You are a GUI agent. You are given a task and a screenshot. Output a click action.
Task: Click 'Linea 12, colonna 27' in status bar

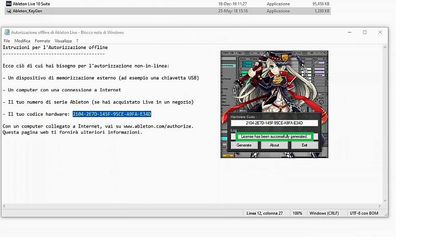(x=264, y=213)
